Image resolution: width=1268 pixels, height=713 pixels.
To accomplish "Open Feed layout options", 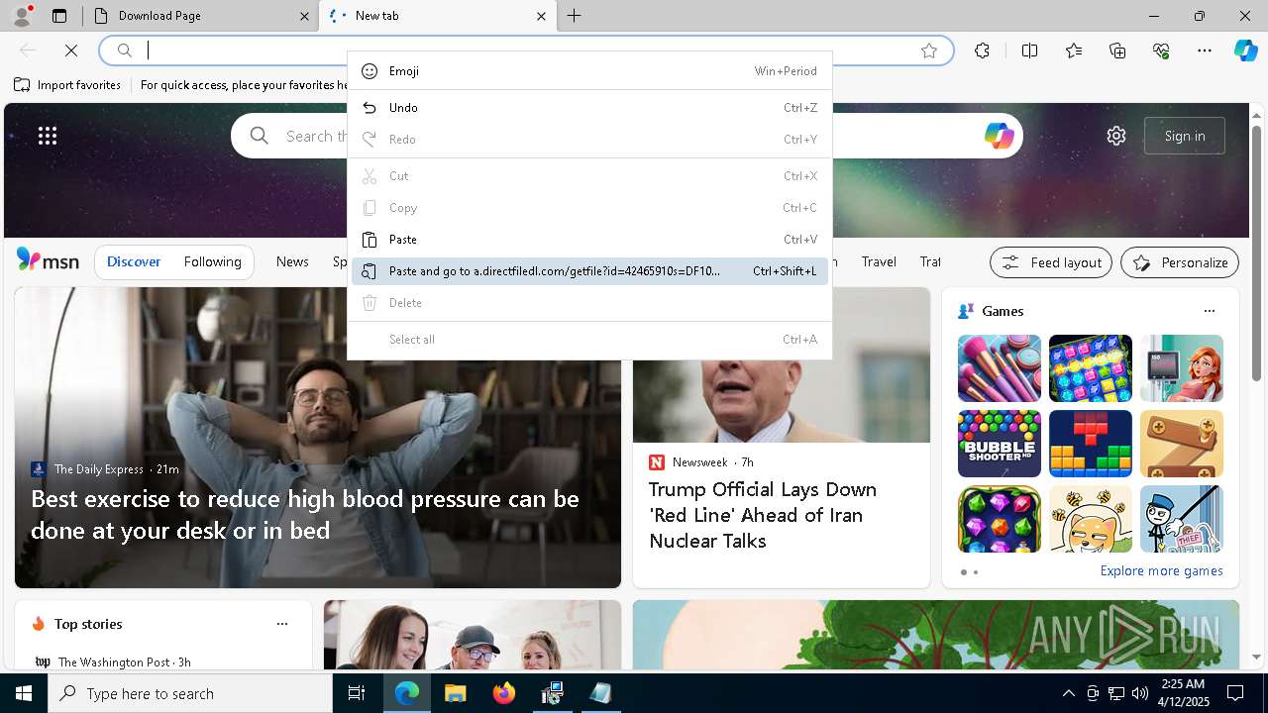I will [x=1050, y=262].
